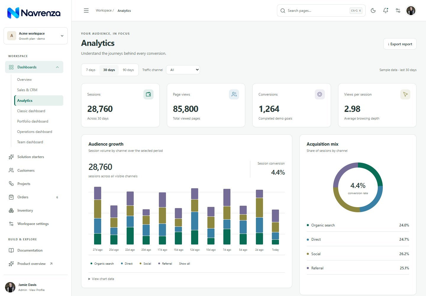426x296 pixels.
Task: Click the Organic search color dot in Acquisition mix
Action: pyautogui.click(x=308, y=225)
